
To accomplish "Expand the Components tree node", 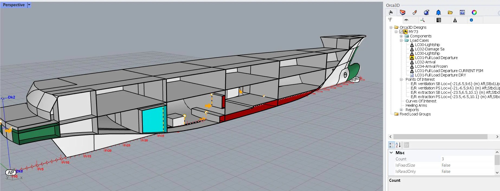I will point(401,36).
